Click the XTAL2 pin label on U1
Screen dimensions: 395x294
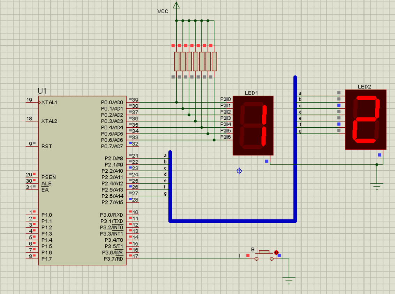[49, 121]
